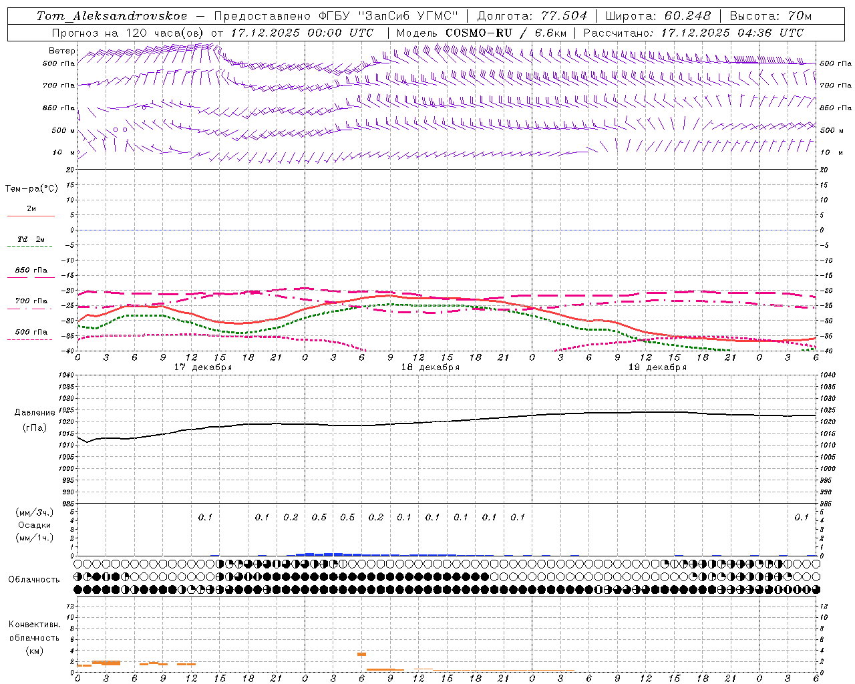This screenshot has width=855, height=684.
Task: Click the highest orange convective cloud bar
Action: click(x=361, y=654)
